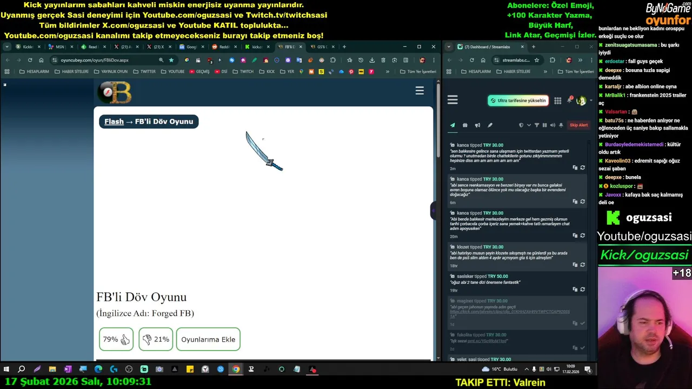
Task: Open YAYINLIK OYUN bookmark folder
Action: click(110, 71)
